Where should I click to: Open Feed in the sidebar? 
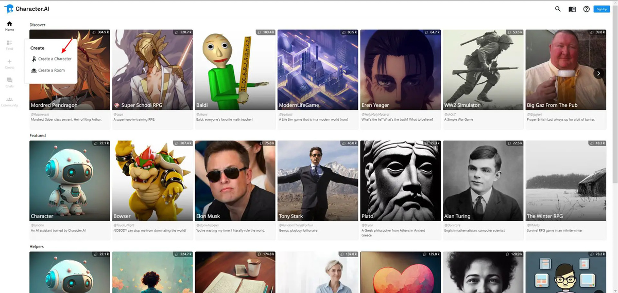coord(9,45)
